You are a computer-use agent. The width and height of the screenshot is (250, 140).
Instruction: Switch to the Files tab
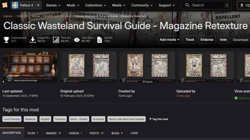33,133
